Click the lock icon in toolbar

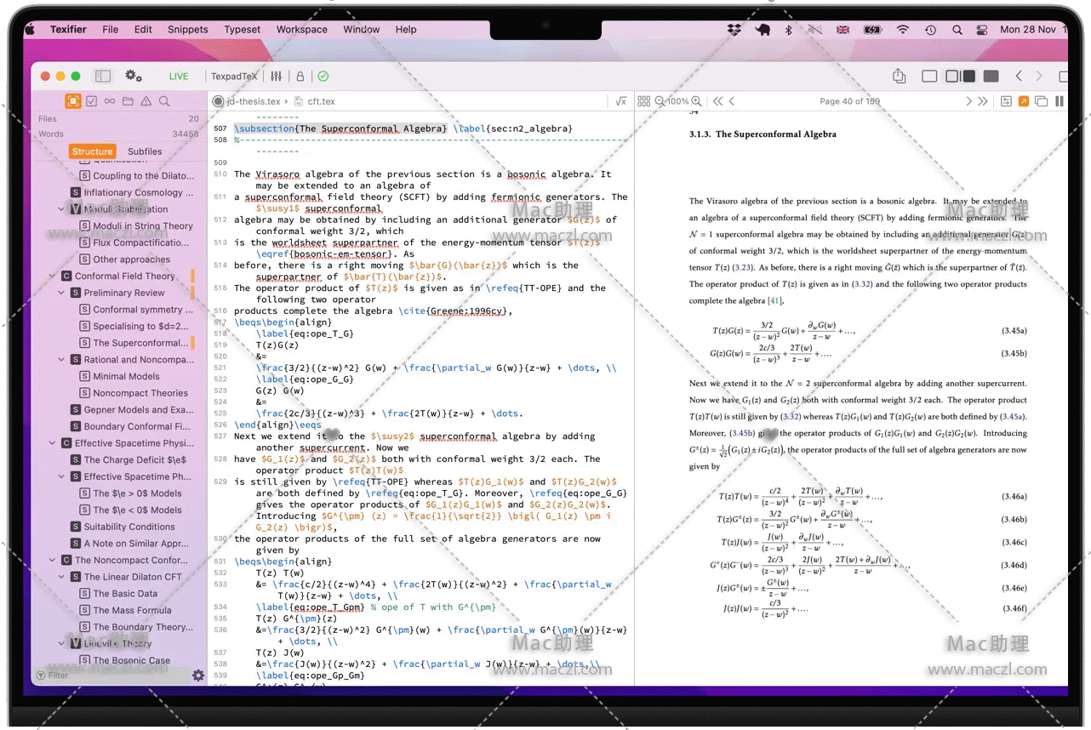tap(300, 77)
